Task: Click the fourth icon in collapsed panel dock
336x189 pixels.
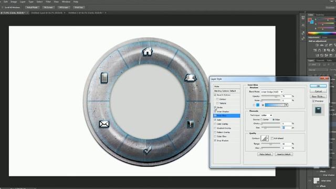Action: 303,38
